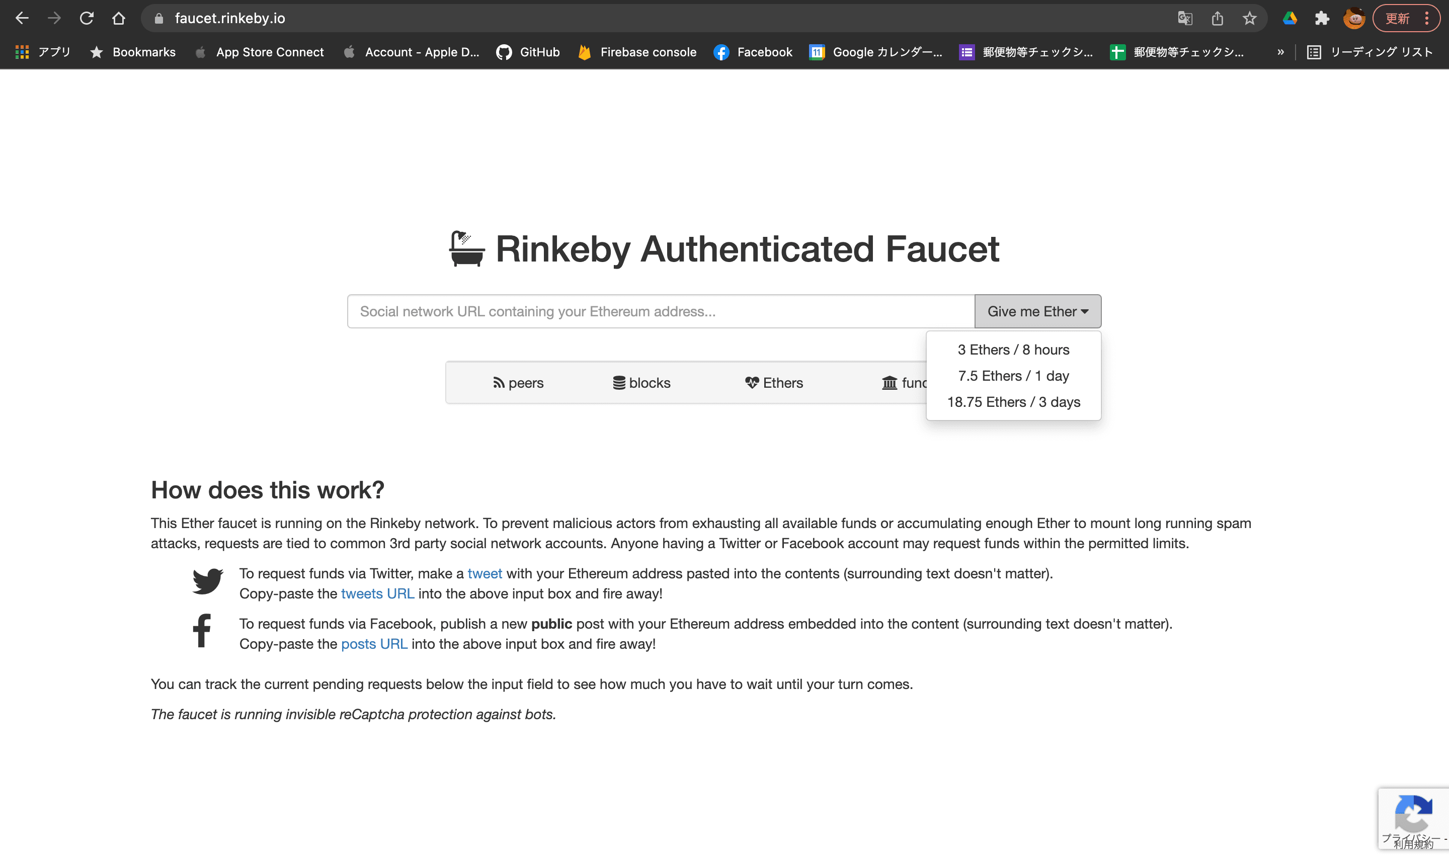Open the GitHub bookmark
The width and height of the screenshot is (1449, 863).
point(528,52)
